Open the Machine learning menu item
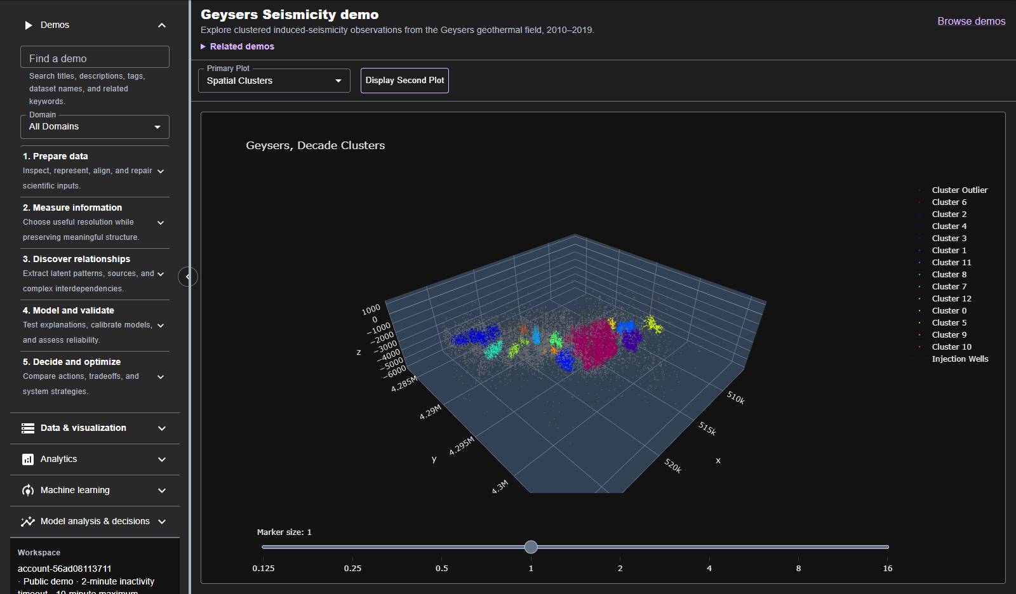This screenshot has height=594, width=1016. (x=95, y=491)
